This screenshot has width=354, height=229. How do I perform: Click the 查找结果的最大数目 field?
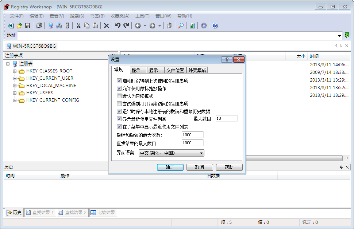193,143
